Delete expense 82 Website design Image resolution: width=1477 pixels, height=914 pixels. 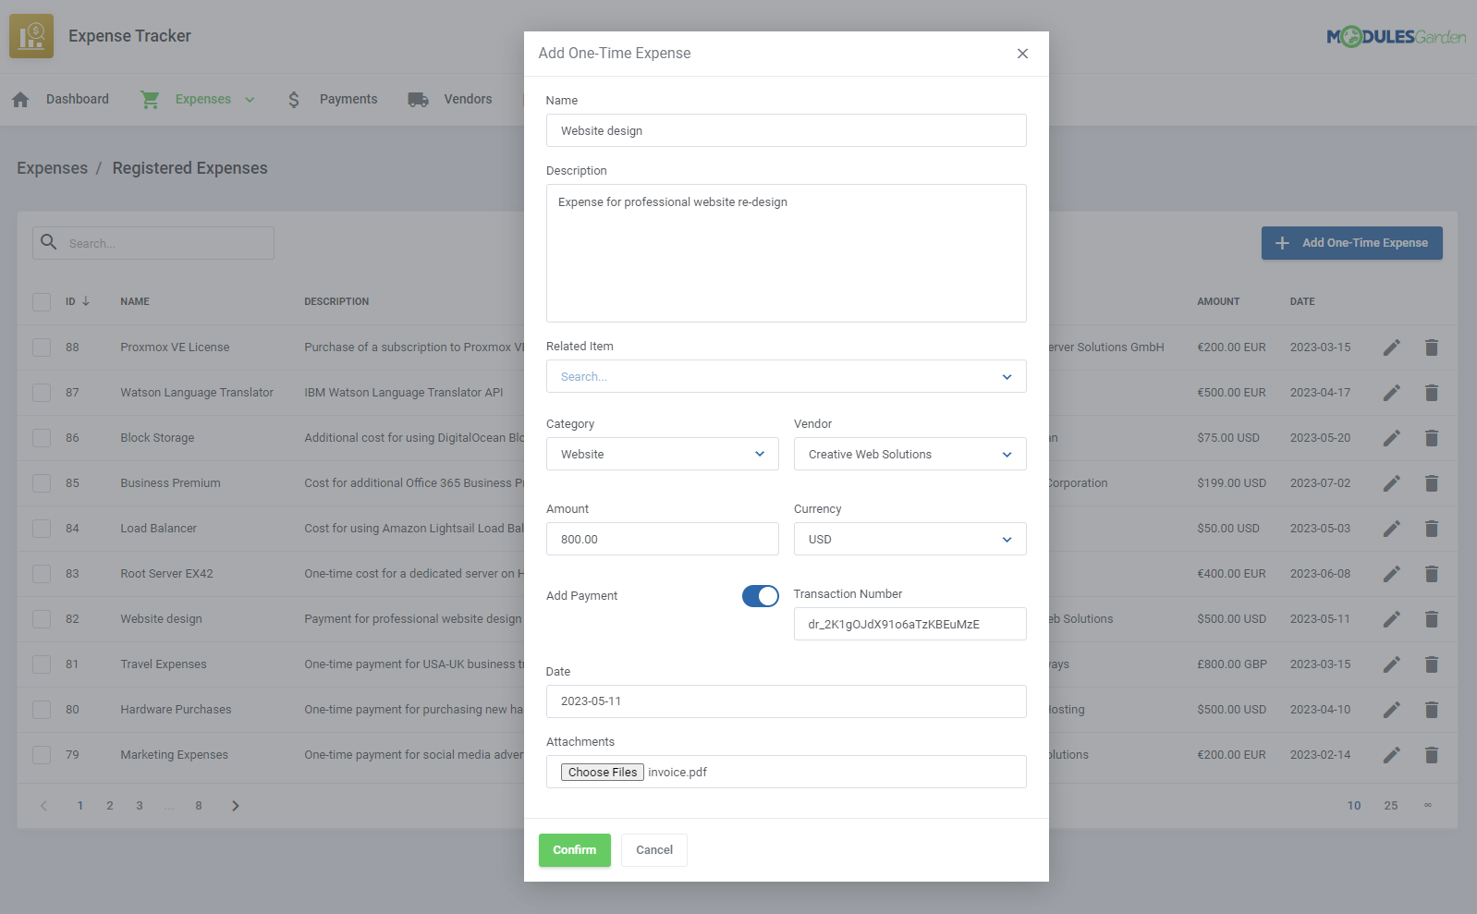click(x=1432, y=619)
